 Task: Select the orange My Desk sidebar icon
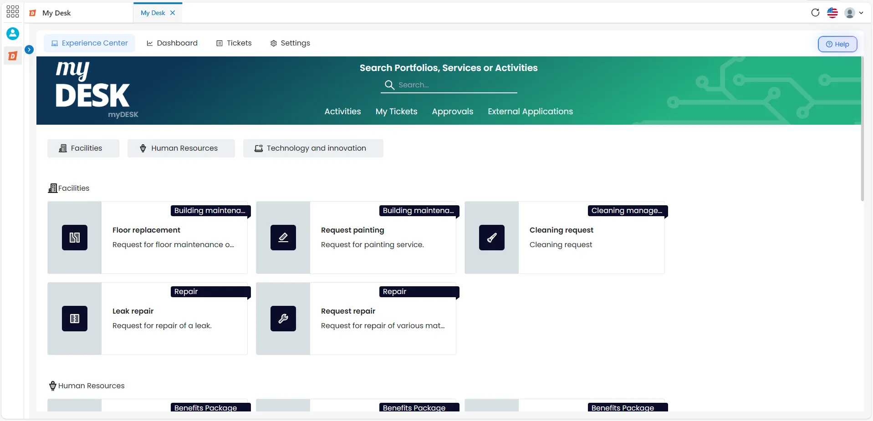tap(13, 56)
